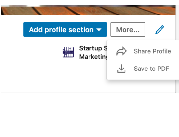Click the wooden deck cover banner image
The height and width of the screenshot is (137, 179).
[88, 10]
